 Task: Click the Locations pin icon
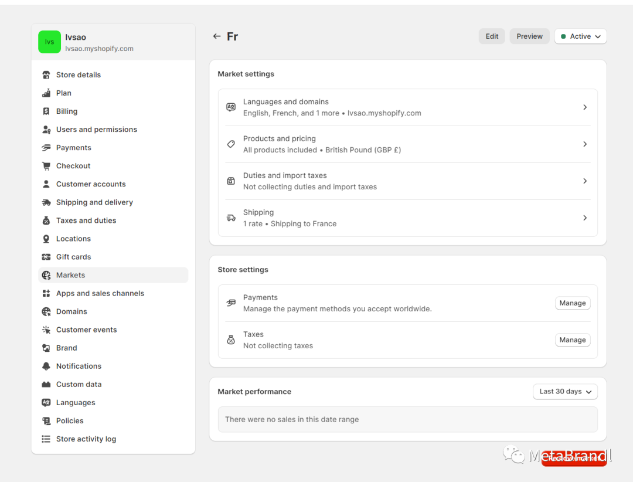point(46,239)
